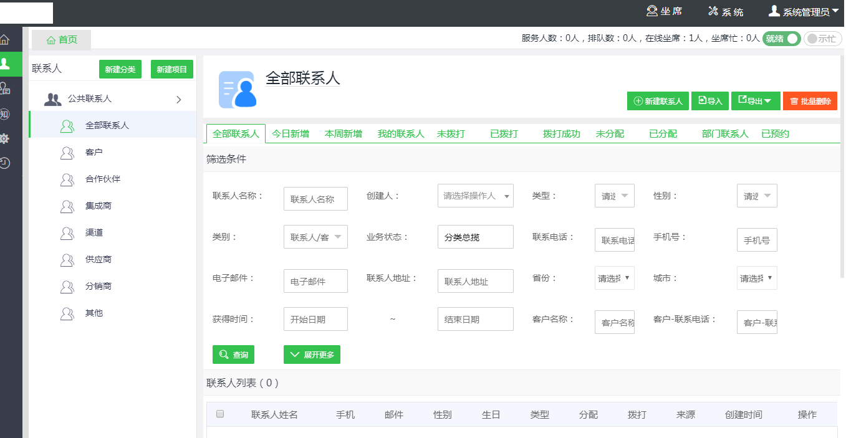This screenshot has width=846, height=438.
Task: Click the 联系人名称 input field
Action: click(x=315, y=199)
